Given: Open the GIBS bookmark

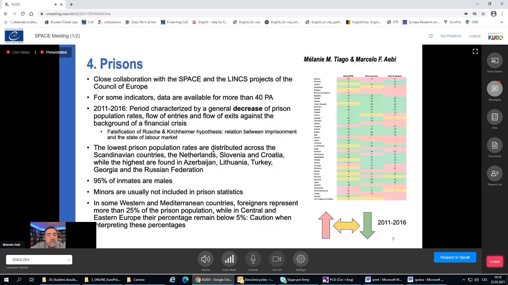Looking at the screenshot, I should coord(472,22).
